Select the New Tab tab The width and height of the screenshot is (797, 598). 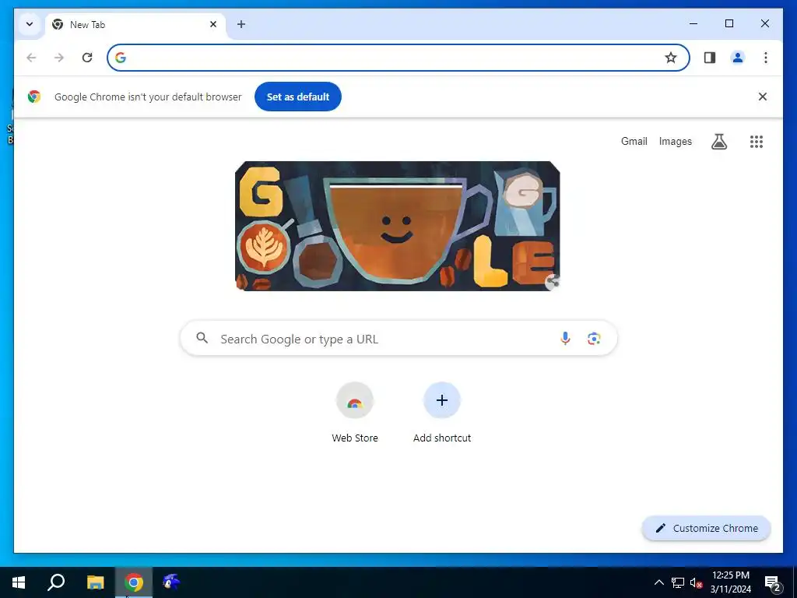pyautogui.click(x=135, y=24)
